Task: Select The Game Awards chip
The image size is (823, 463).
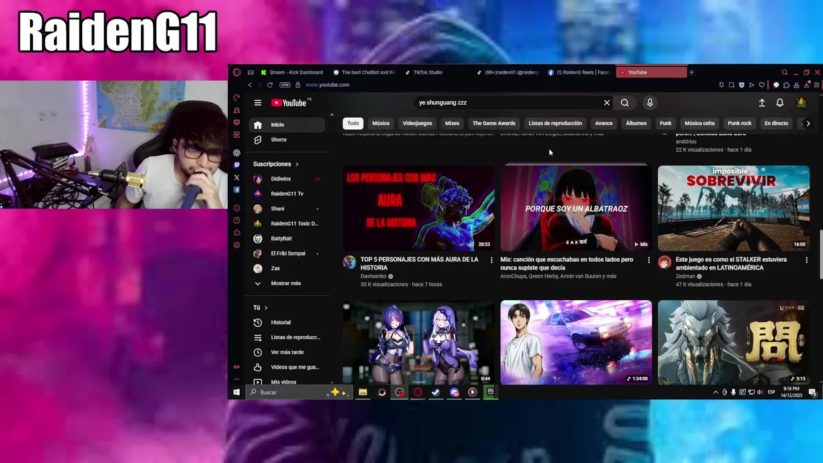Action: (x=494, y=123)
